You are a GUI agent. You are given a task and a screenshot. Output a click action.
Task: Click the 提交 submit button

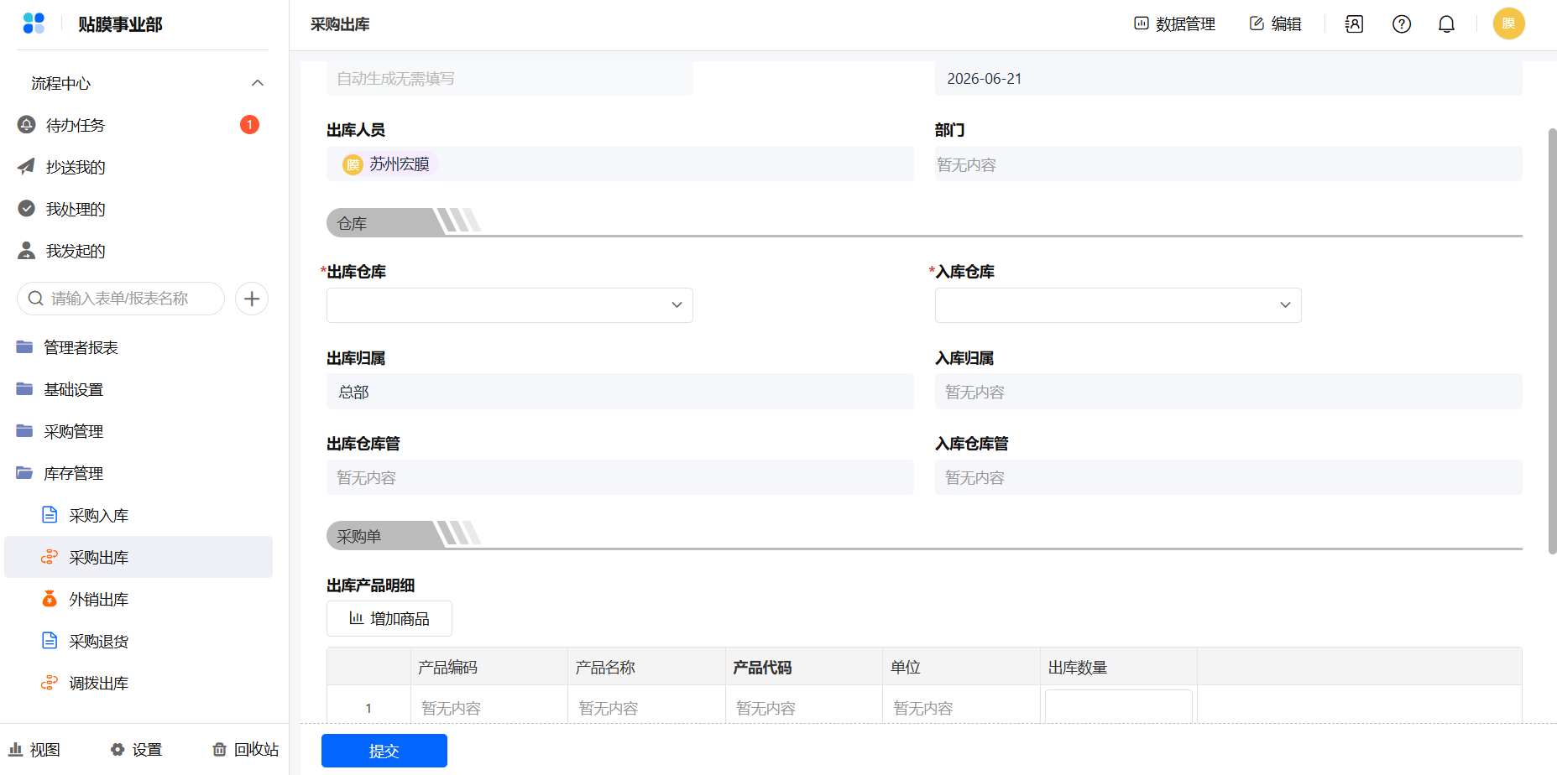[x=384, y=751]
